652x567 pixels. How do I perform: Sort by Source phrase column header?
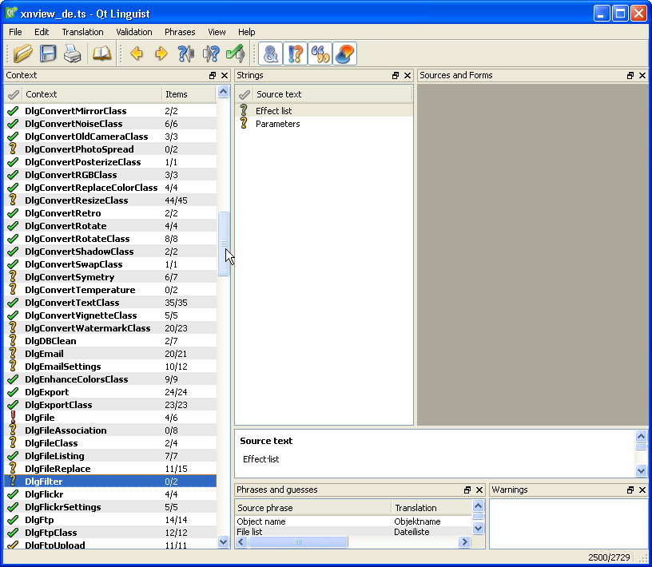pyautogui.click(x=313, y=508)
